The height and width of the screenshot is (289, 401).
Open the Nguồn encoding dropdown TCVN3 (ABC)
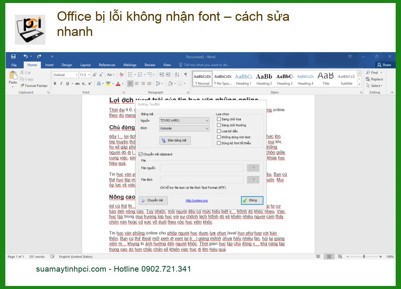point(184,120)
